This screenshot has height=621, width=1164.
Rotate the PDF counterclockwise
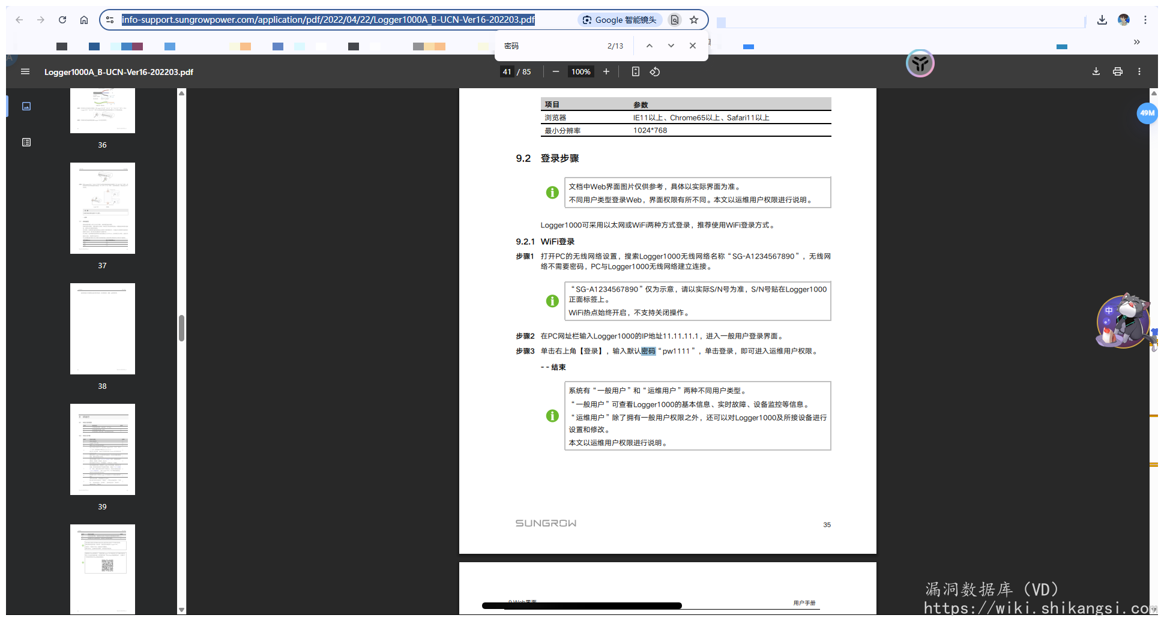(x=655, y=71)
